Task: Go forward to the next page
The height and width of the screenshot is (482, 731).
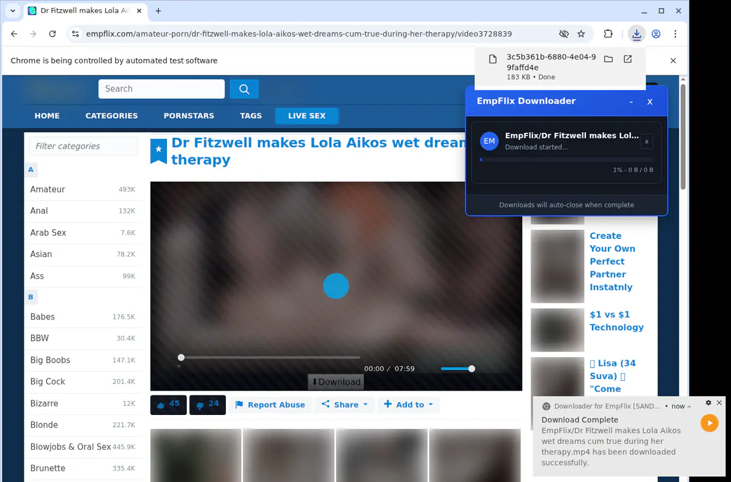Action: click(33, 34)
